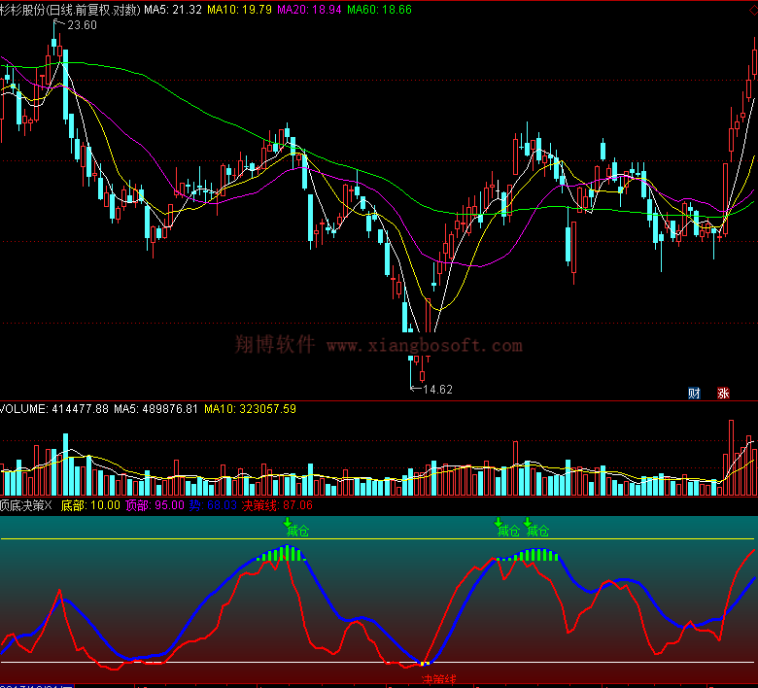Click the third green 减仓 arrow marker
Viewport: 758px width, 688px height.
tap(528, 524)
